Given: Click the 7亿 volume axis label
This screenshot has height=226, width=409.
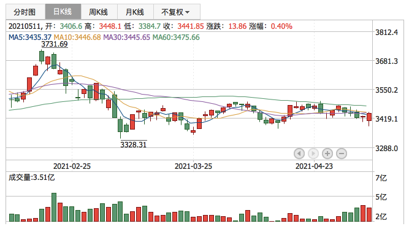Looking at the screenshot, I should tap(381, 178).
